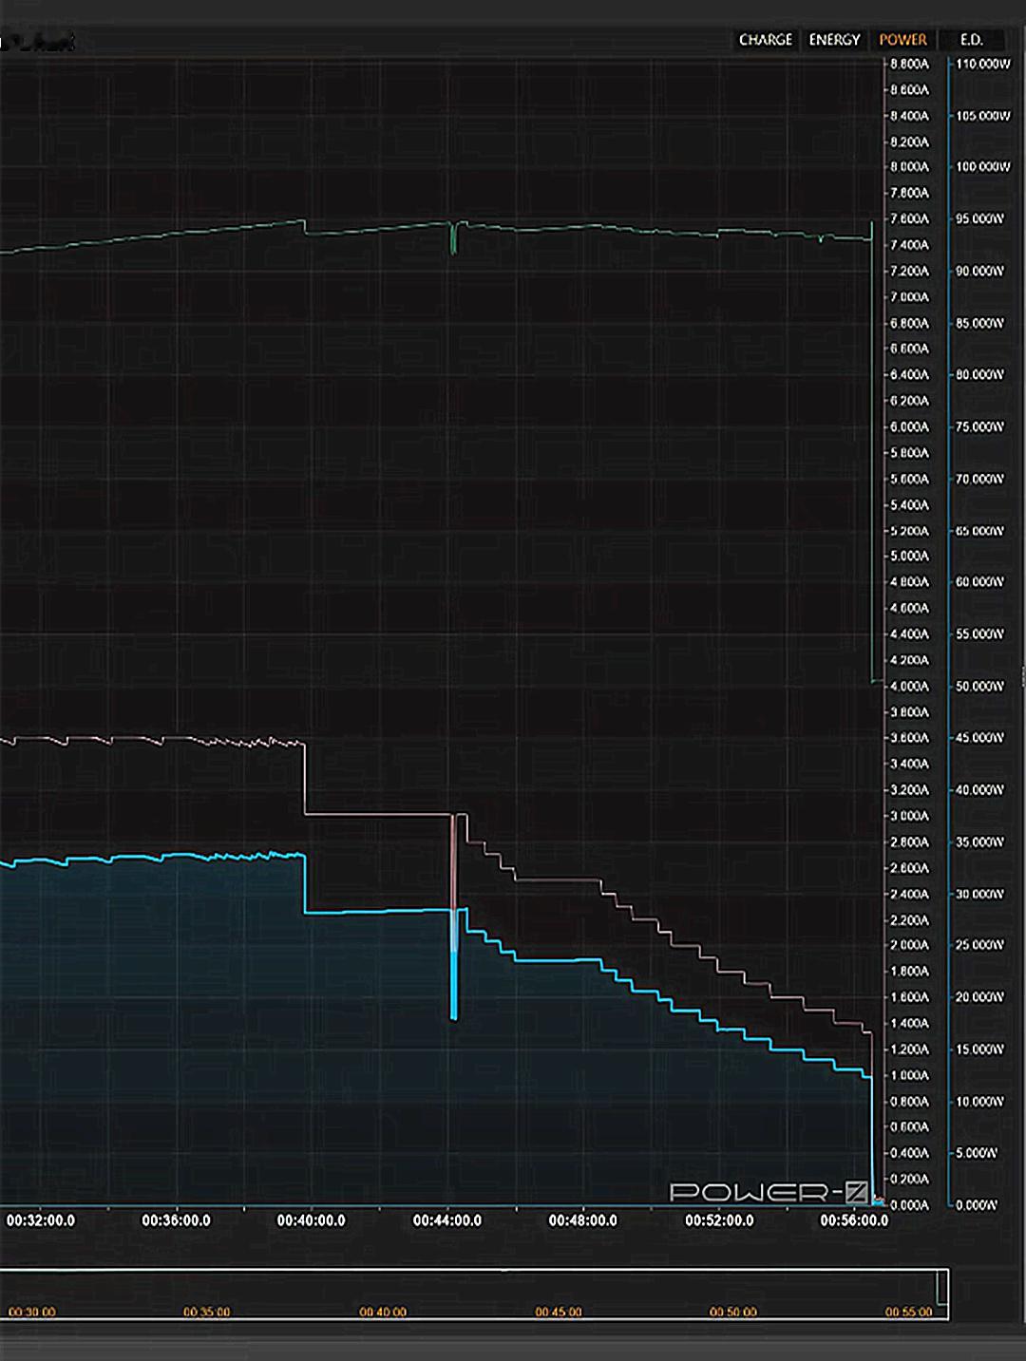Click the 75.000W power axis label
The image size is (1026, 1361).
point(980,427)
